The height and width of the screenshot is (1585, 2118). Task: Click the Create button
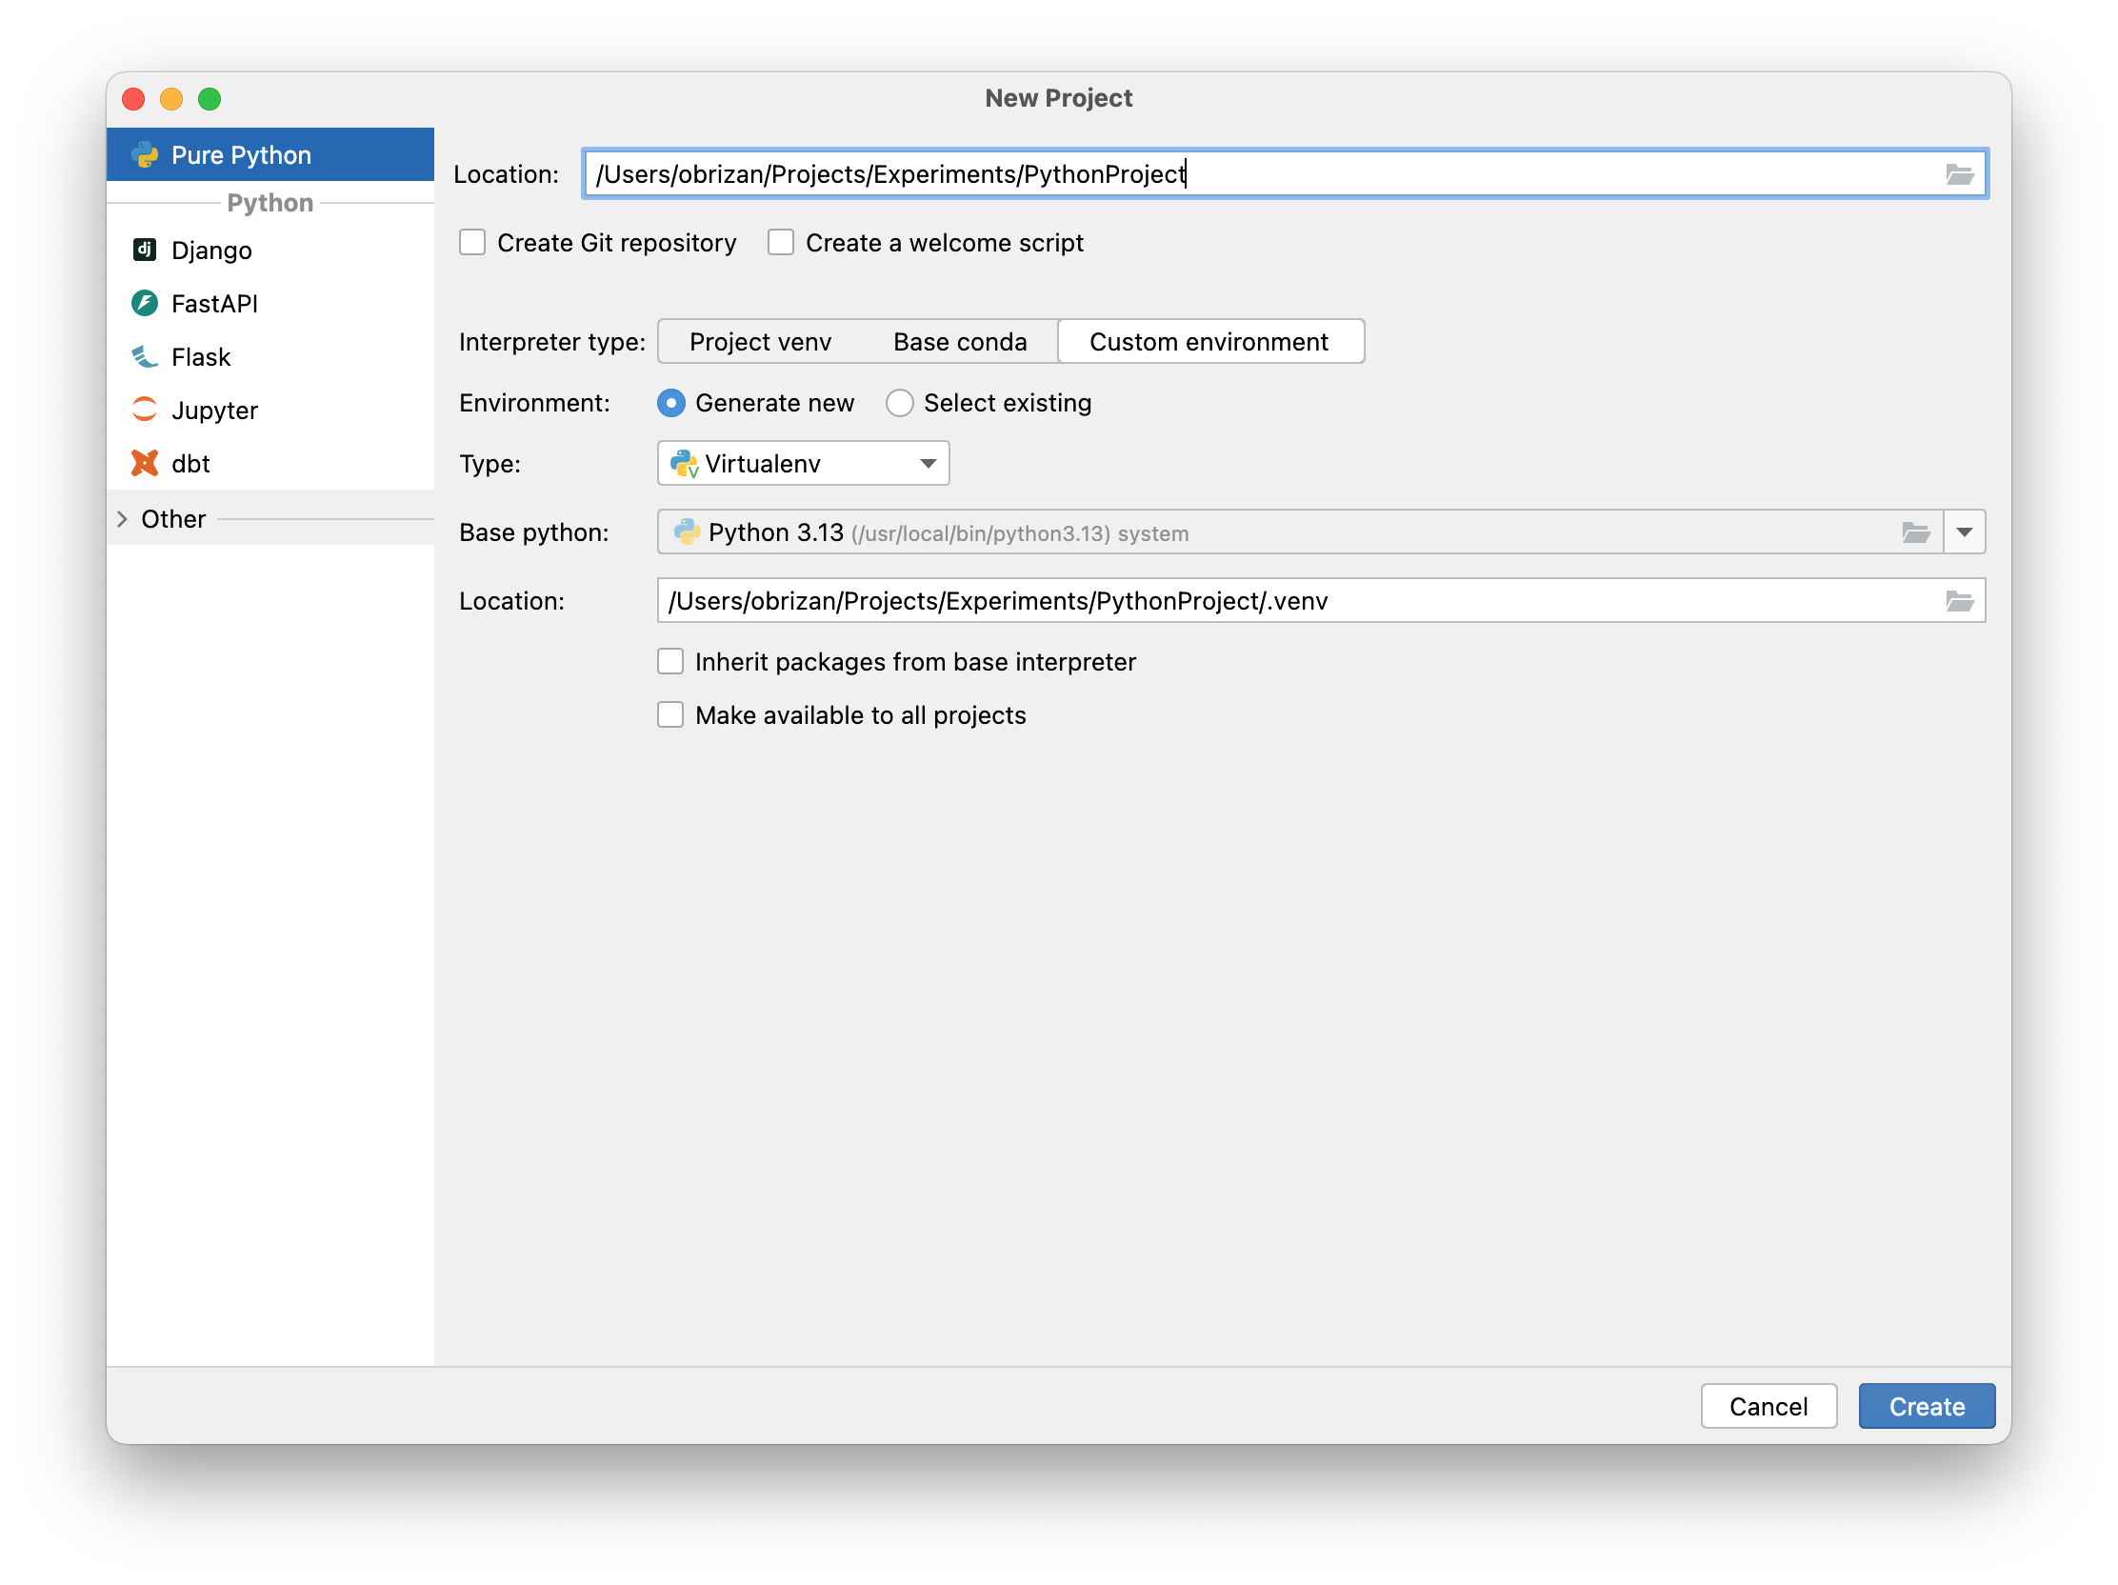(x=1927, y=1407)
